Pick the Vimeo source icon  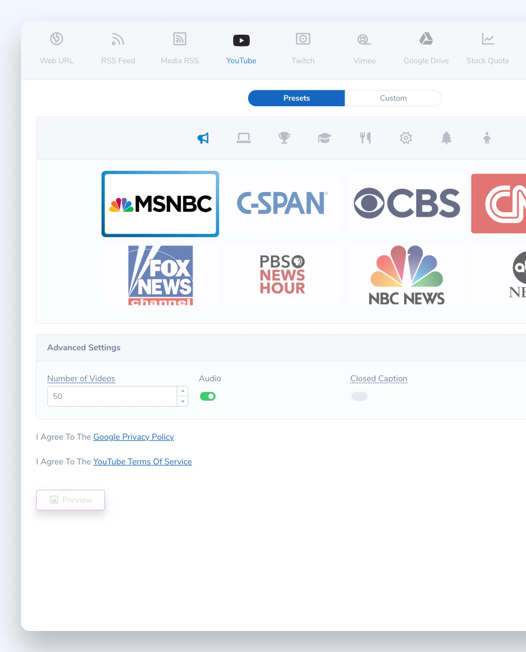[x=364, y=39]
